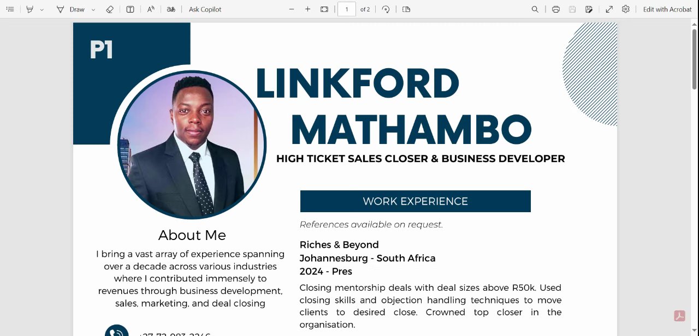Print the PDF document
Screen dimensions: 699x336
(x=556, y=9)
